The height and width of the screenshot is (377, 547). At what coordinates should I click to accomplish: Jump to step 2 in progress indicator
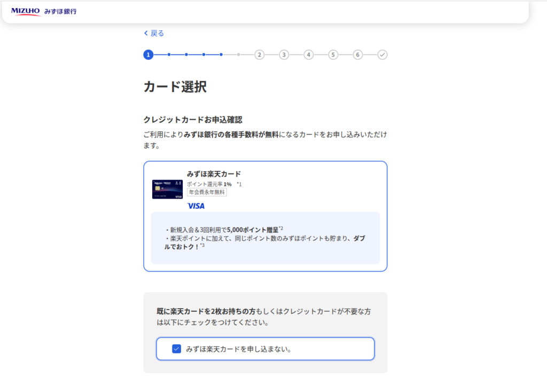point(259,54)
